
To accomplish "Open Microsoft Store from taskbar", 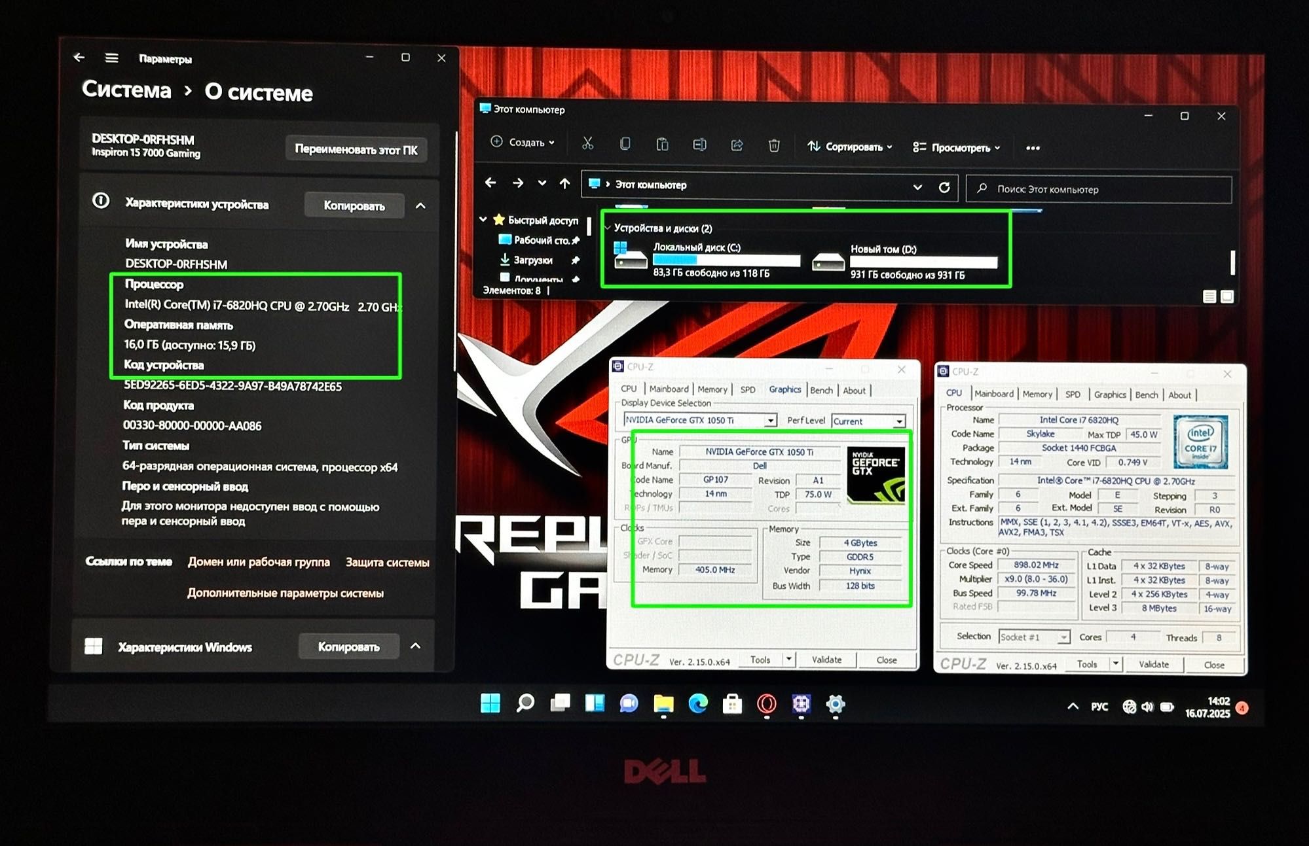I will point(732,704).
